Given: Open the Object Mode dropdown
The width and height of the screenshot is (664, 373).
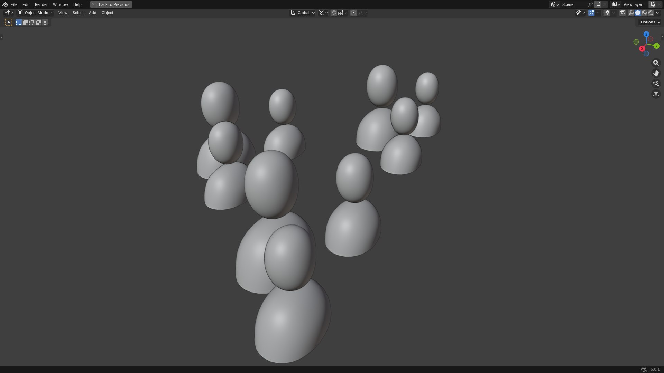Looking at the screenshot, I should tap(35, 13).
